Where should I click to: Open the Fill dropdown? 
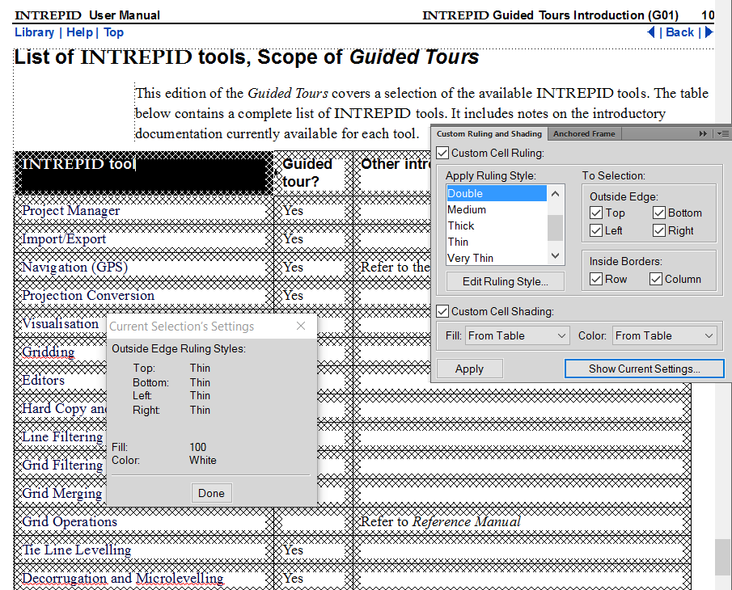pyautogui.click(x=518, y=335)
